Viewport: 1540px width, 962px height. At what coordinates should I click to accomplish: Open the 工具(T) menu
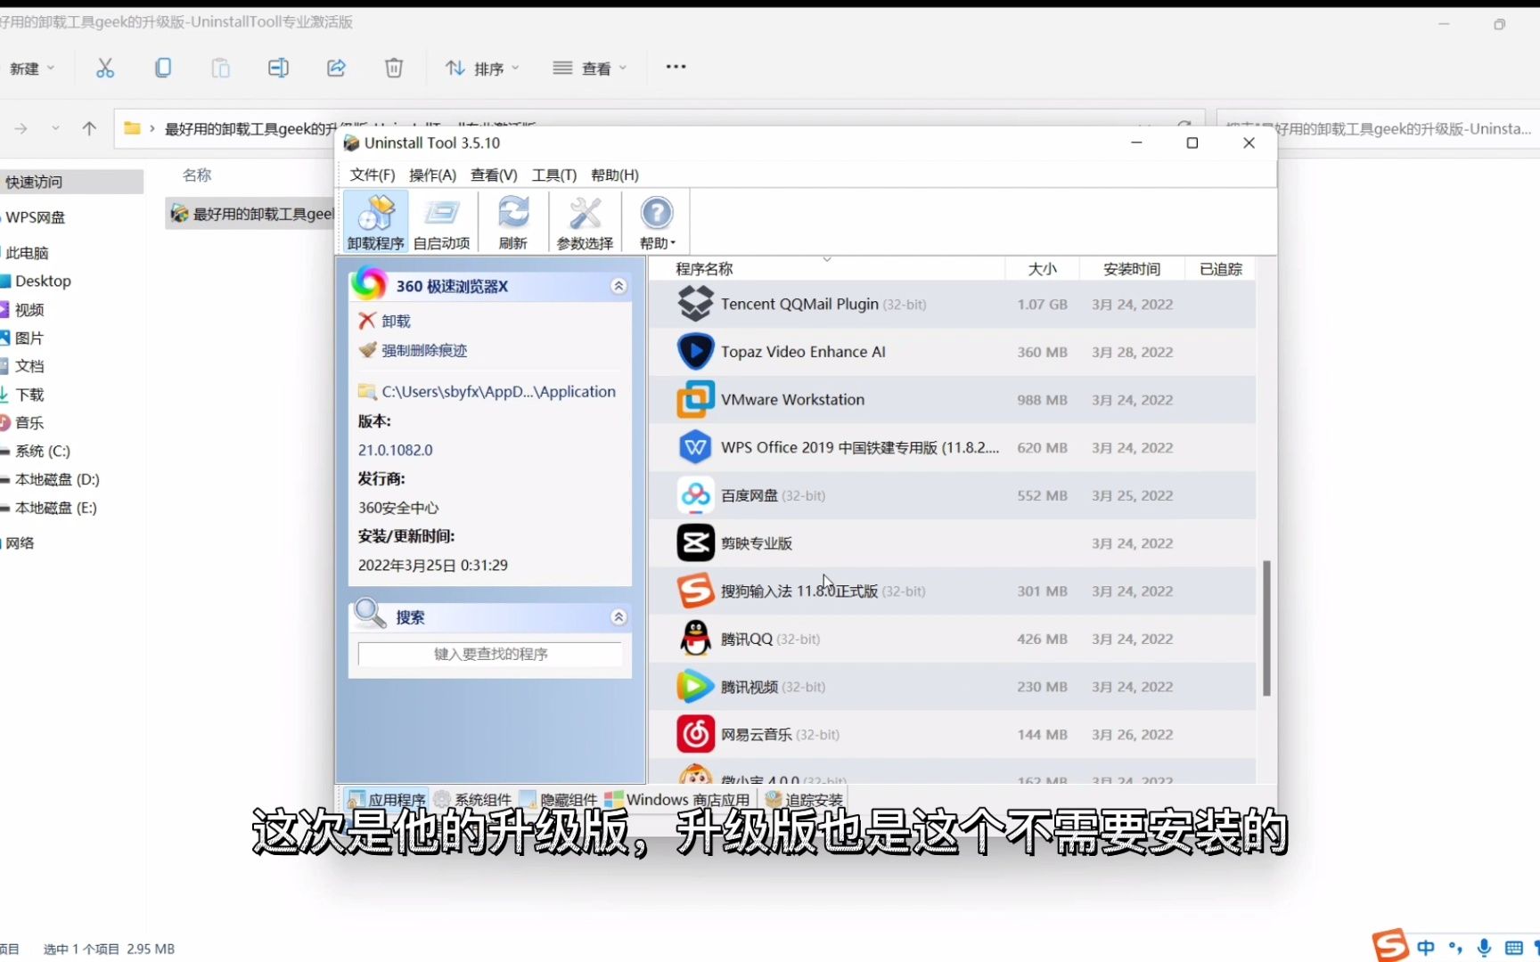[x=553, y=175]
